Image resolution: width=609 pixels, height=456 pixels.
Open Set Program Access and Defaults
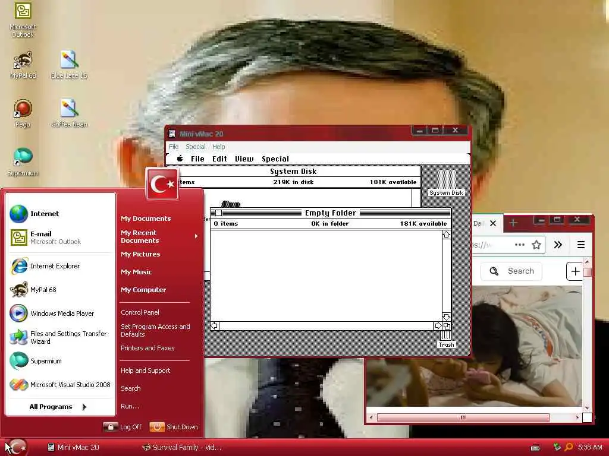(x=155, y=330)
